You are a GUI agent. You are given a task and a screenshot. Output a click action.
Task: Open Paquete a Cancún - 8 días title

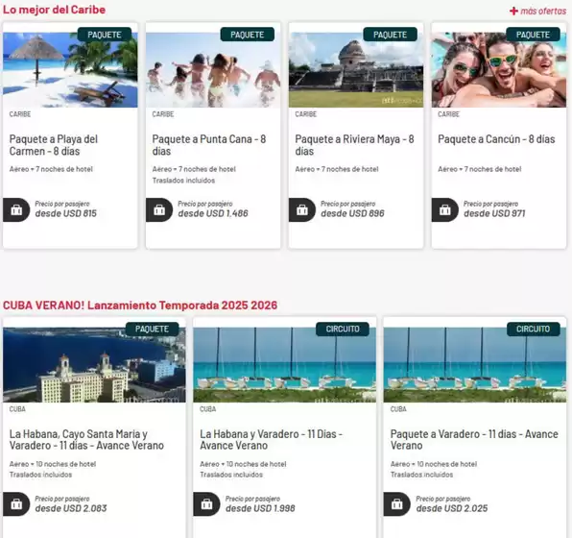coord(496,139)
